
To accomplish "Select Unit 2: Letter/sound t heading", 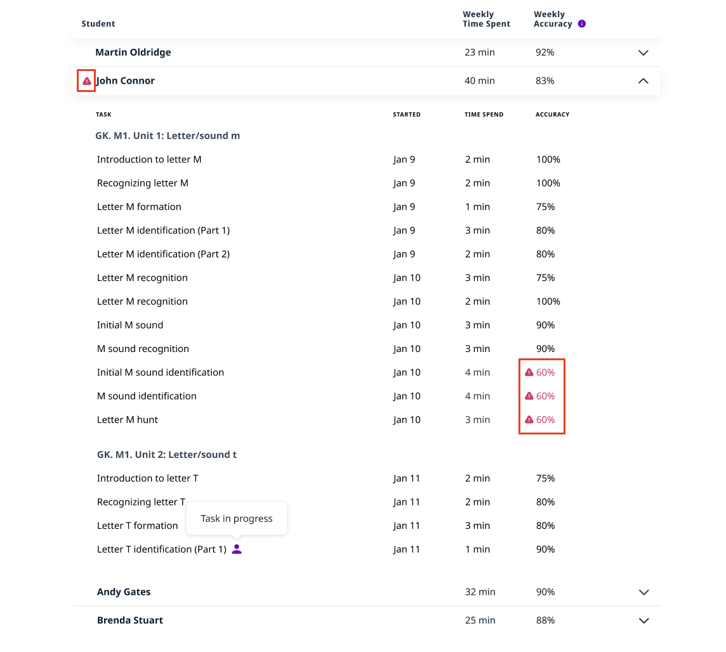I will (x=167, y=455).
